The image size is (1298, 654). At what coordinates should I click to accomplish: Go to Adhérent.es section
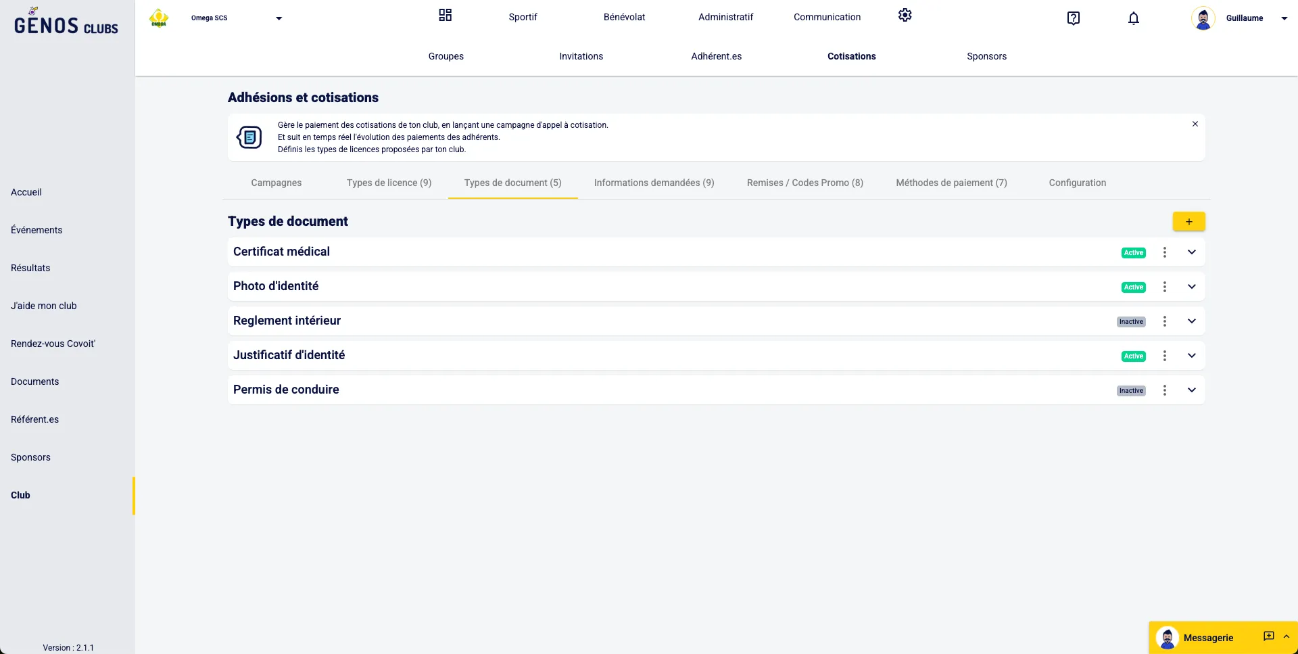pos(716,56)
